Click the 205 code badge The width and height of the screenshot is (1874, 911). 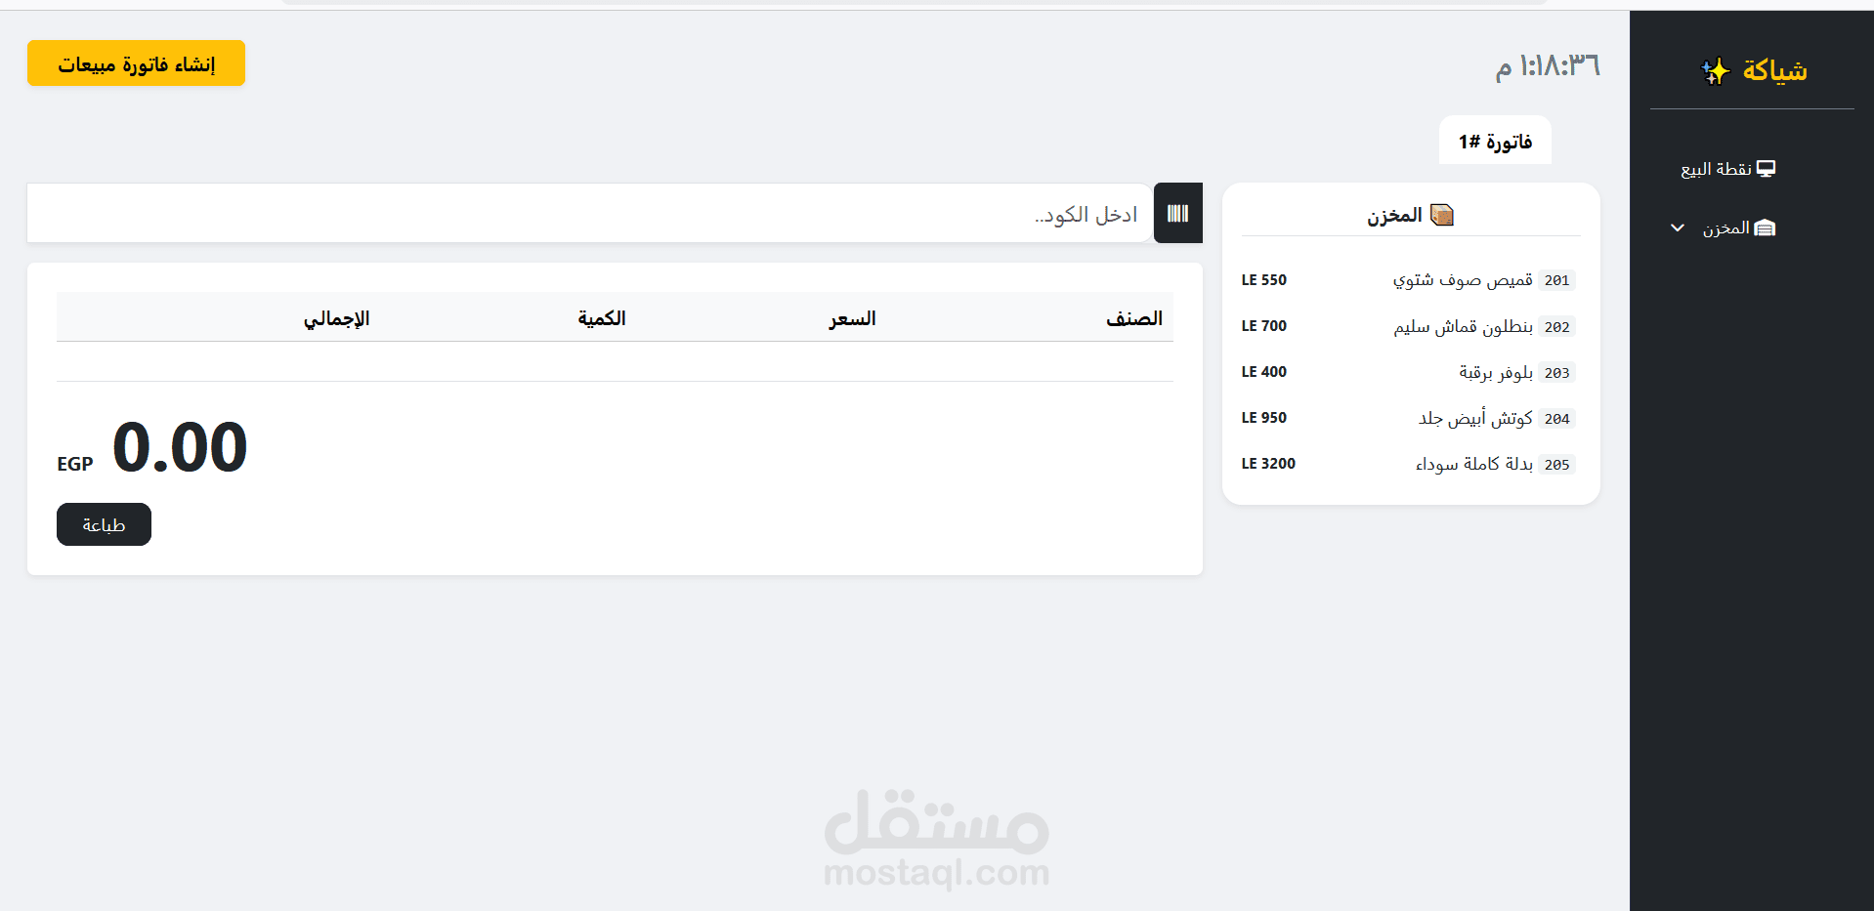[x=1556, y=465]
